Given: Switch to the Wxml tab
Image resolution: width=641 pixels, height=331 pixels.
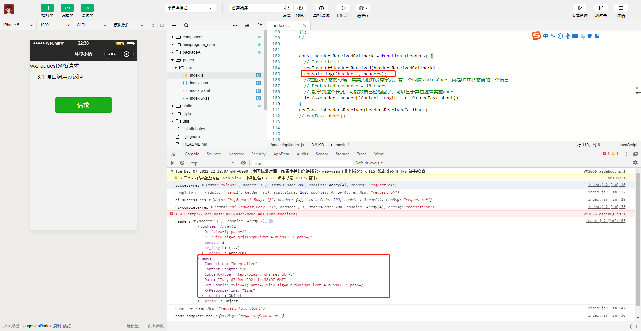Looking at the screenshot, I should click(379, 154).
